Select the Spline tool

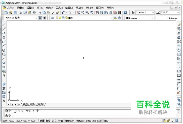point(4,58)
